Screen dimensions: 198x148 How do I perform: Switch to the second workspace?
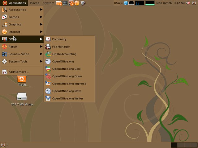(181, 145)
